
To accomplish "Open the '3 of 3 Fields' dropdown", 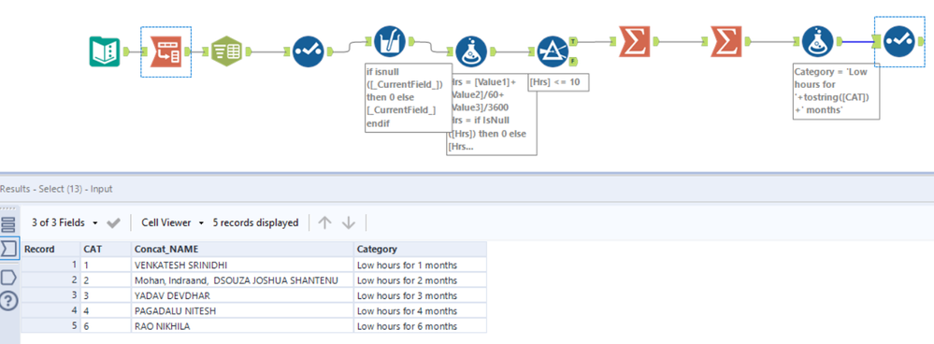I will [x=65, y=222].
